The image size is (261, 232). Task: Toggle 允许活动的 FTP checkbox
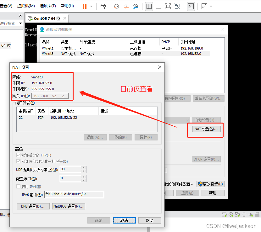click(x=18, y=155)
